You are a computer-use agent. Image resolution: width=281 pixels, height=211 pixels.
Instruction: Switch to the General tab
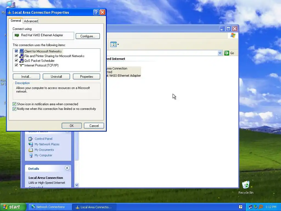pyautogui.click(x=16, y=21)
